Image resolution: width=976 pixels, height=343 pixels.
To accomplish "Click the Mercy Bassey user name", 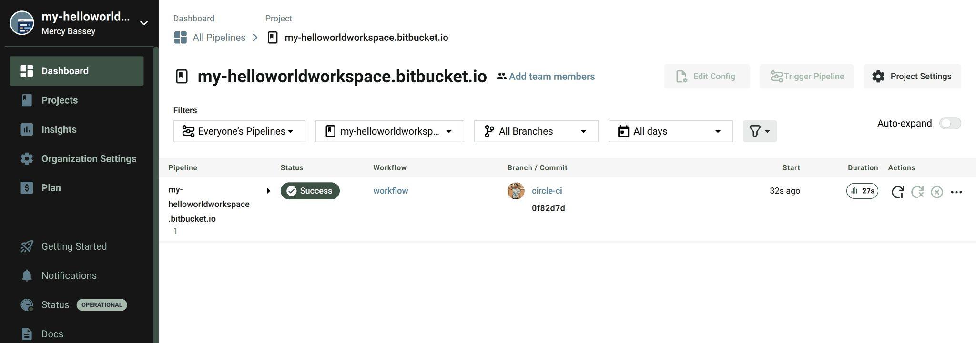I will 68,31.
